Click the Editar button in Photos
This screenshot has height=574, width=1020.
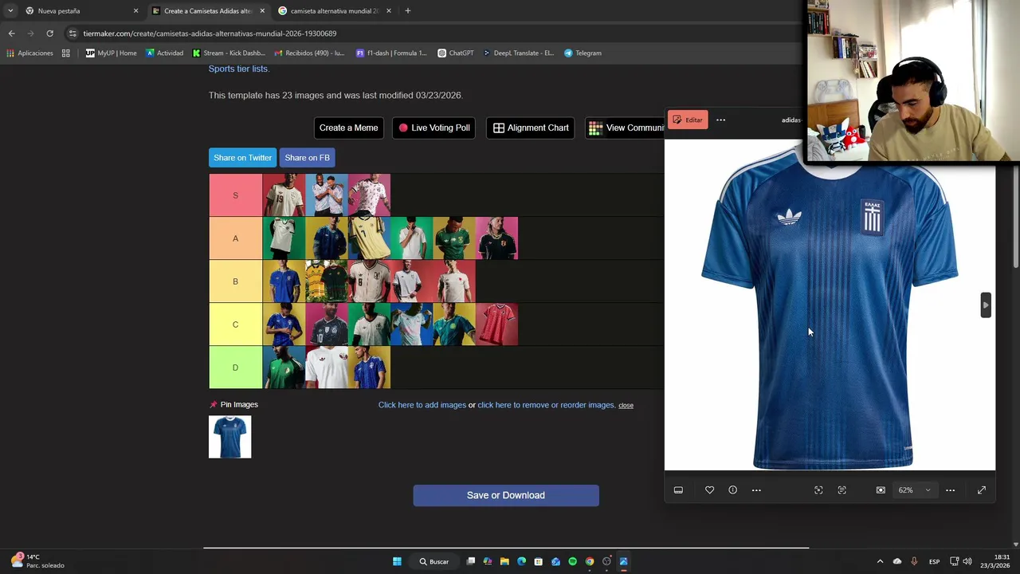click(688, 120)
